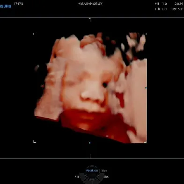Click the Set label right of trackball
Image resolution: width=184 pixels, height=184 pixels.
pyautogui.click(x=106, y=177)
